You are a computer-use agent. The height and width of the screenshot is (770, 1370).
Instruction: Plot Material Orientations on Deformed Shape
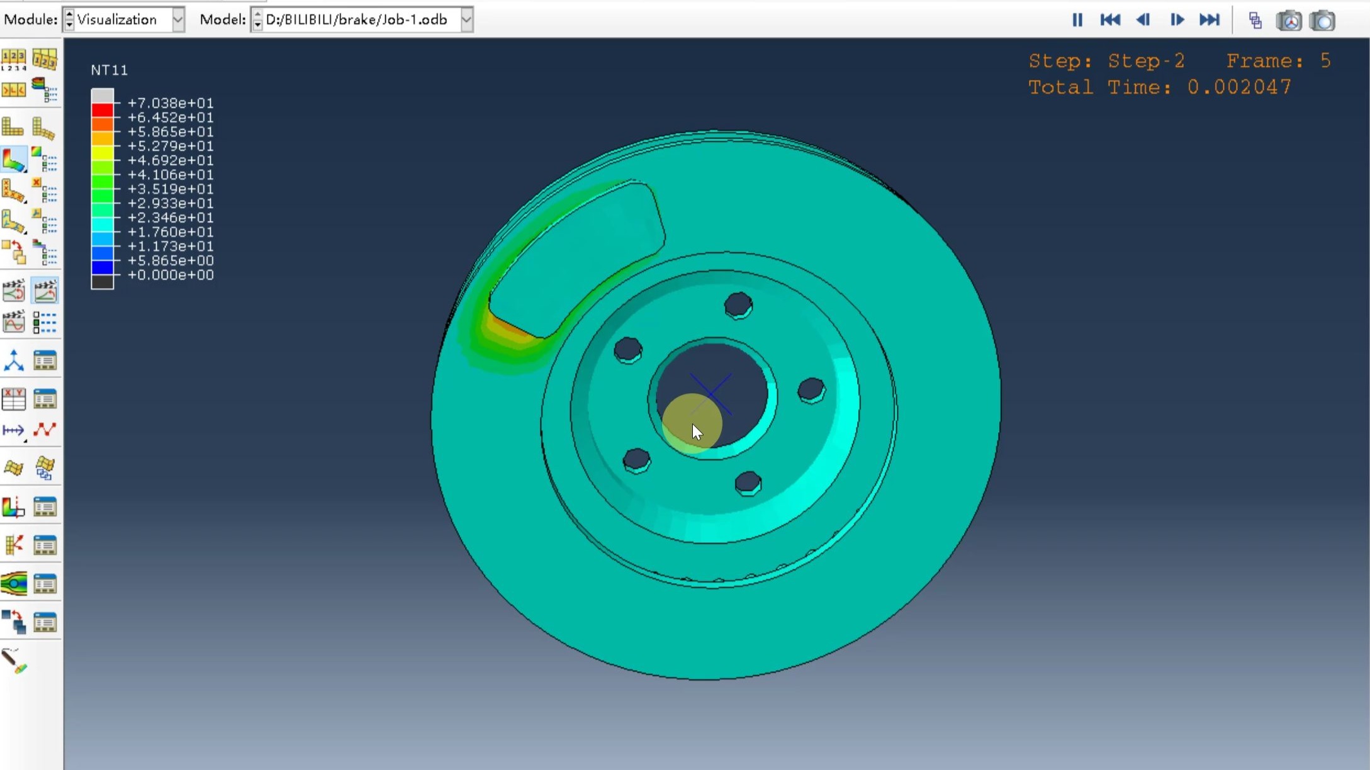tap(13, 221)
